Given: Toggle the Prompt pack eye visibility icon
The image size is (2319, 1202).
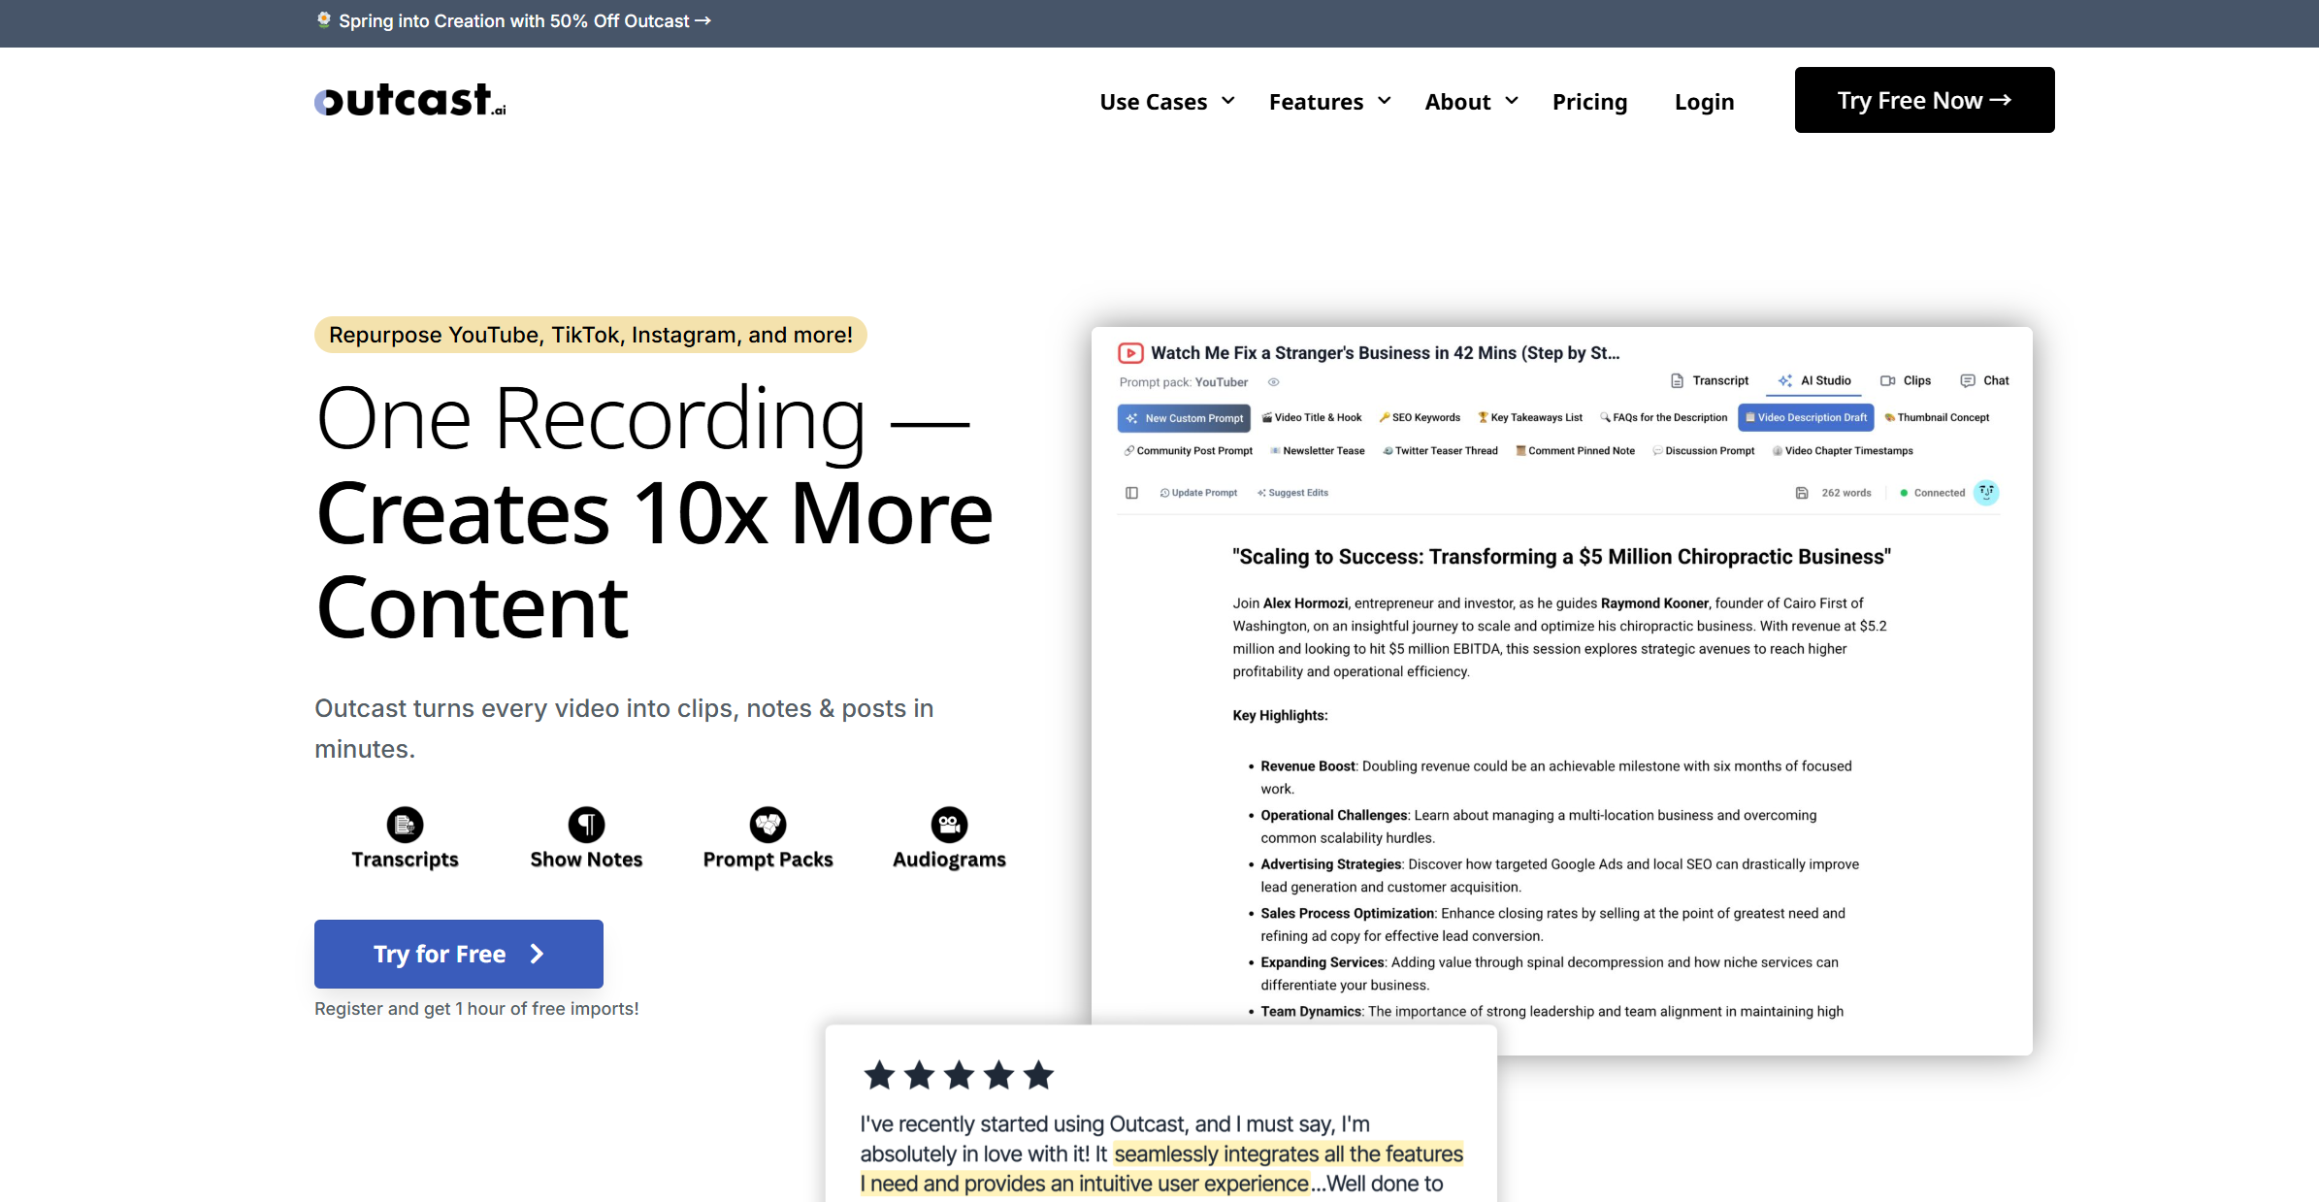Looking at the screenshot, I should click(1274, 382).
